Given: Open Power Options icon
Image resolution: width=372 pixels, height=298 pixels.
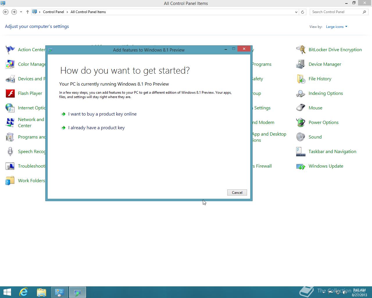Looking at the screenshot, I should [x=301, y=123].
